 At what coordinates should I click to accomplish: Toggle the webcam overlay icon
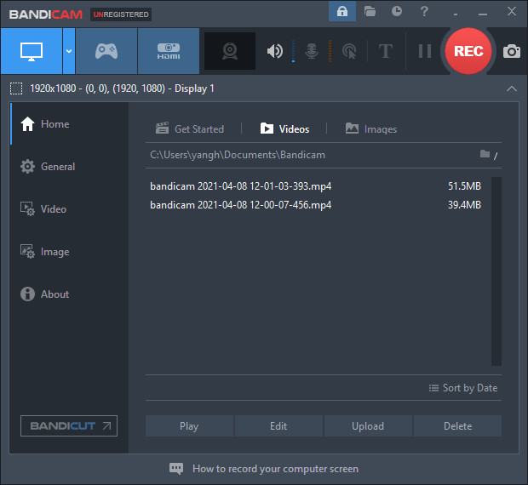click(x=230, y=51)
